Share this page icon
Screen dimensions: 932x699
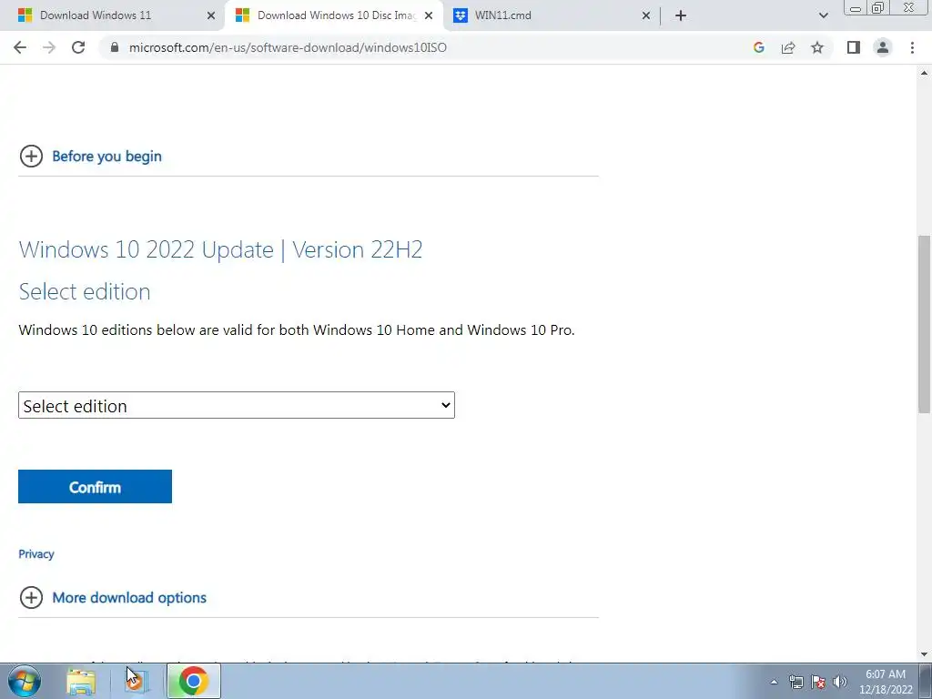[788, 47]
